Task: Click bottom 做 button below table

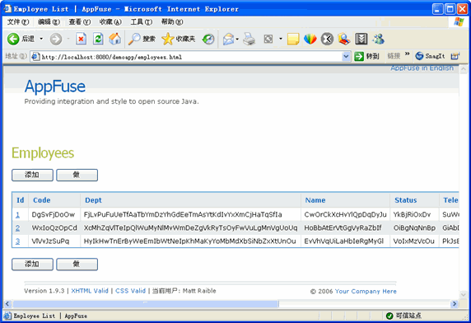Action: 77,264
